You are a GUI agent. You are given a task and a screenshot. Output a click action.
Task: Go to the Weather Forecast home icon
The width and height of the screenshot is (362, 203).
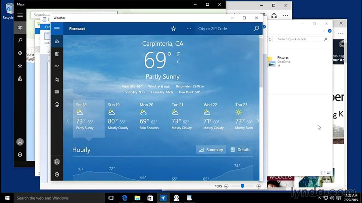tap(57, 41)
